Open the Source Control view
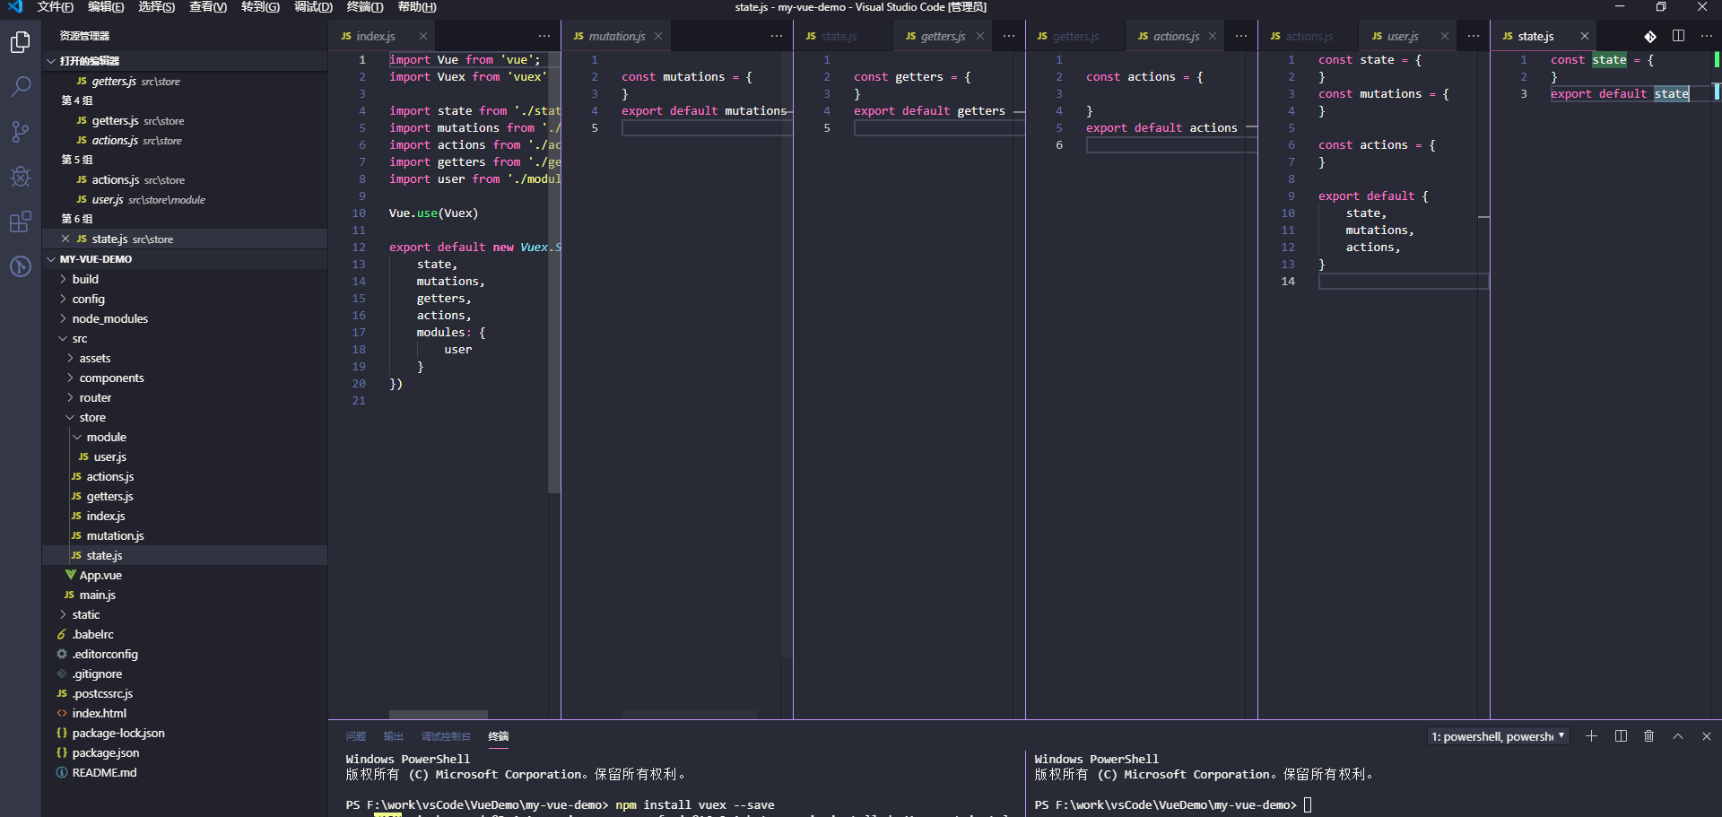This screenshot has height=817, width=1722. (20, 132)
